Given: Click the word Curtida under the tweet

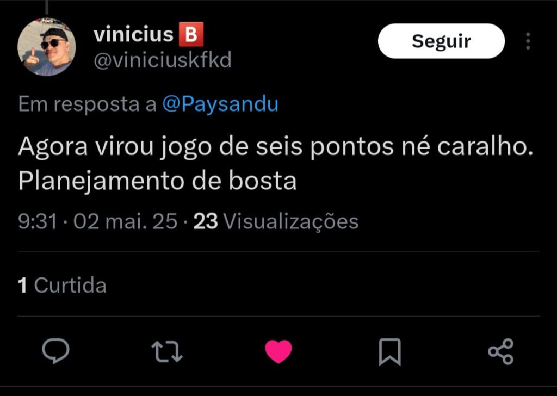Looking at the screenshot, I should pos(70,285).
